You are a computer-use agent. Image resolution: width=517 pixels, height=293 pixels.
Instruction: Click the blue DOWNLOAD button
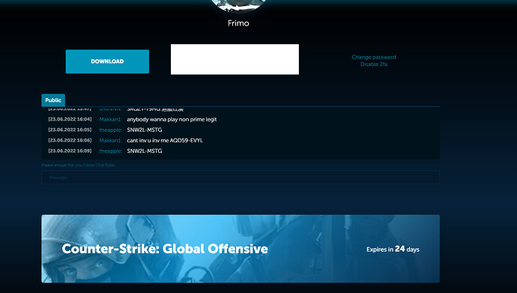click(107, 61)
